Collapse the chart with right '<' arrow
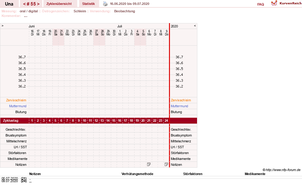 pos(195,26)
